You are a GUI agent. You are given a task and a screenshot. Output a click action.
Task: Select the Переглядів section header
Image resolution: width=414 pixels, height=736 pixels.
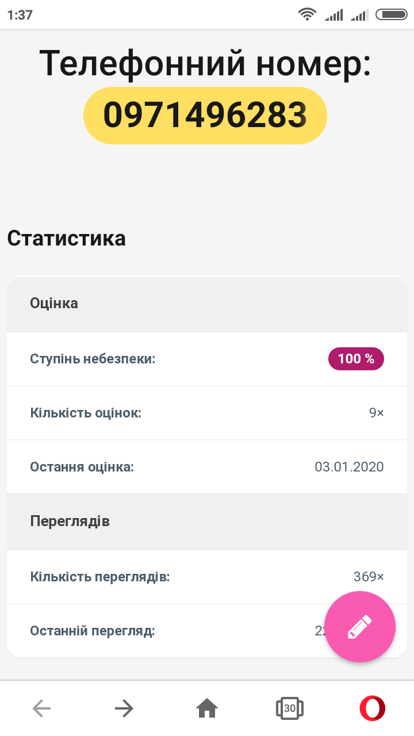tap(70, 522)
